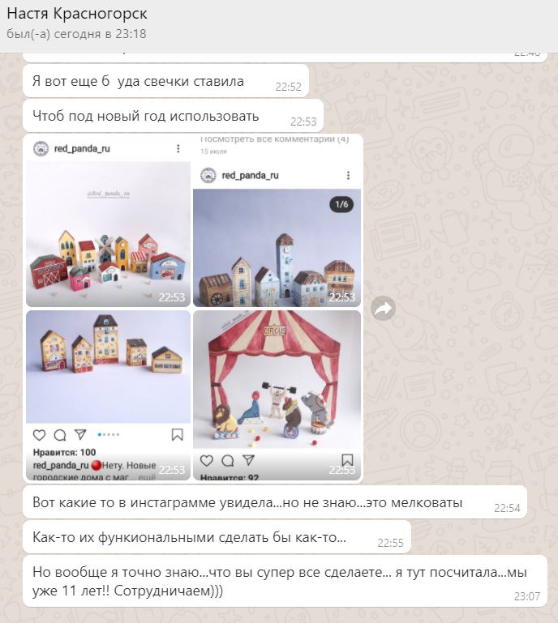Select message 'Чтоб под новый год использовать'
The height and width of the screenshot is (623, 558).
174,116
